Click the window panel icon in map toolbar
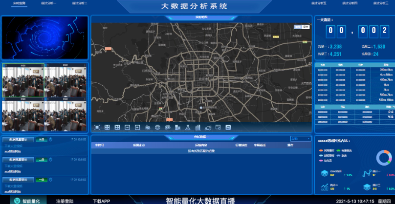 click(x=218, y=128)
